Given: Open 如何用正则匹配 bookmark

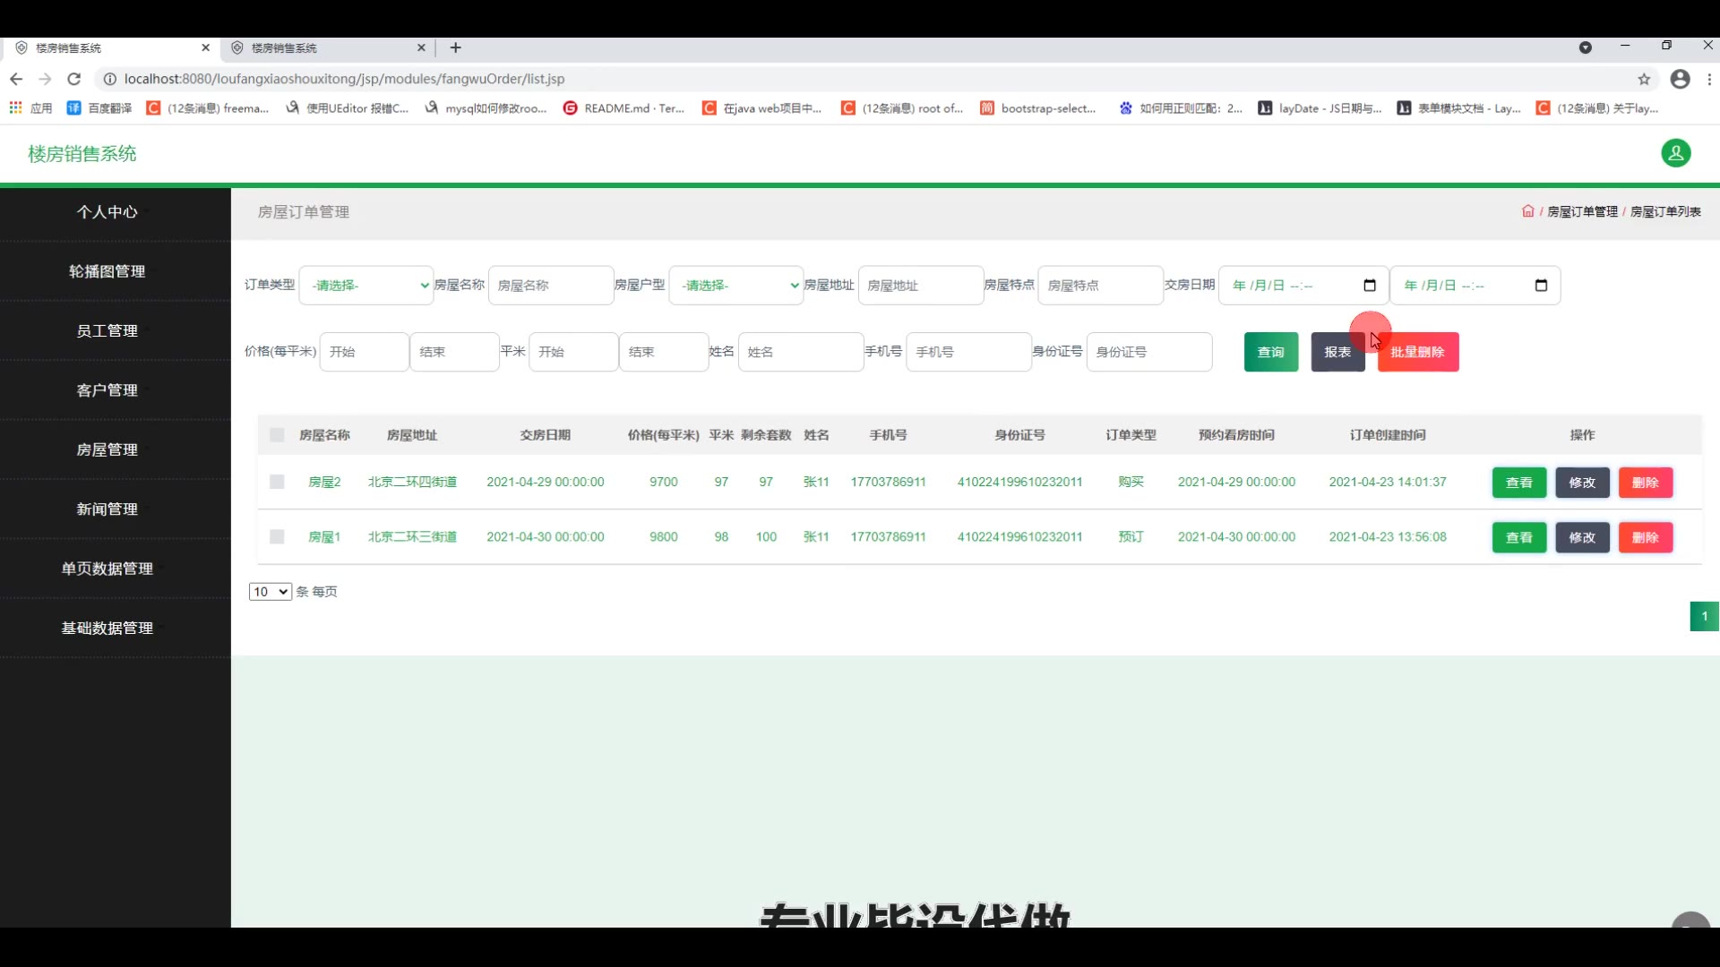Looking at the screenshot, I should [x=1181, y=108].
